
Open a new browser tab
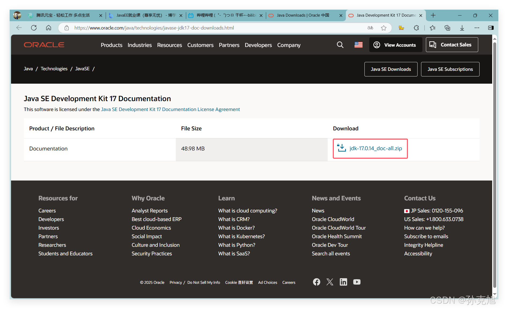point(433,15)
